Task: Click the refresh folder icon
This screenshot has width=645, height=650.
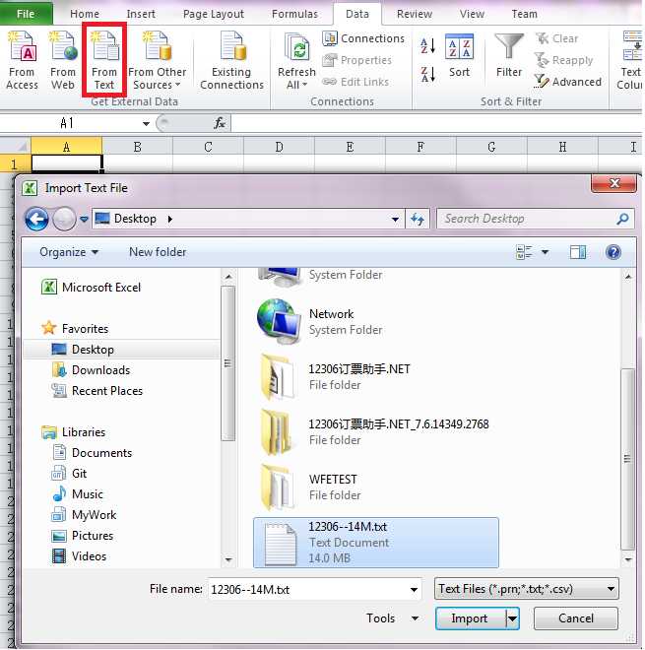Action: point(418,219)
